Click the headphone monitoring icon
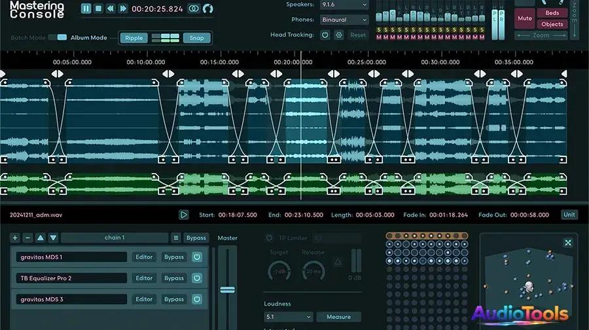The image size is (589, 330). click(x=207, y=9)
